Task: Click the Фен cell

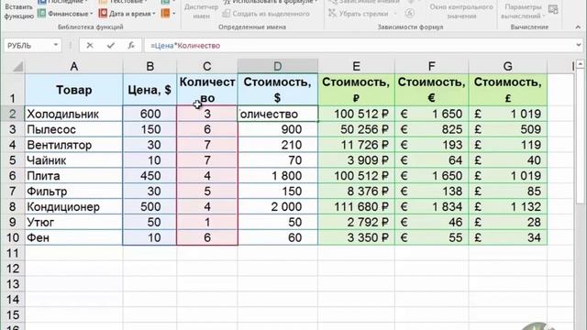Action: click(x=73, y=237)
